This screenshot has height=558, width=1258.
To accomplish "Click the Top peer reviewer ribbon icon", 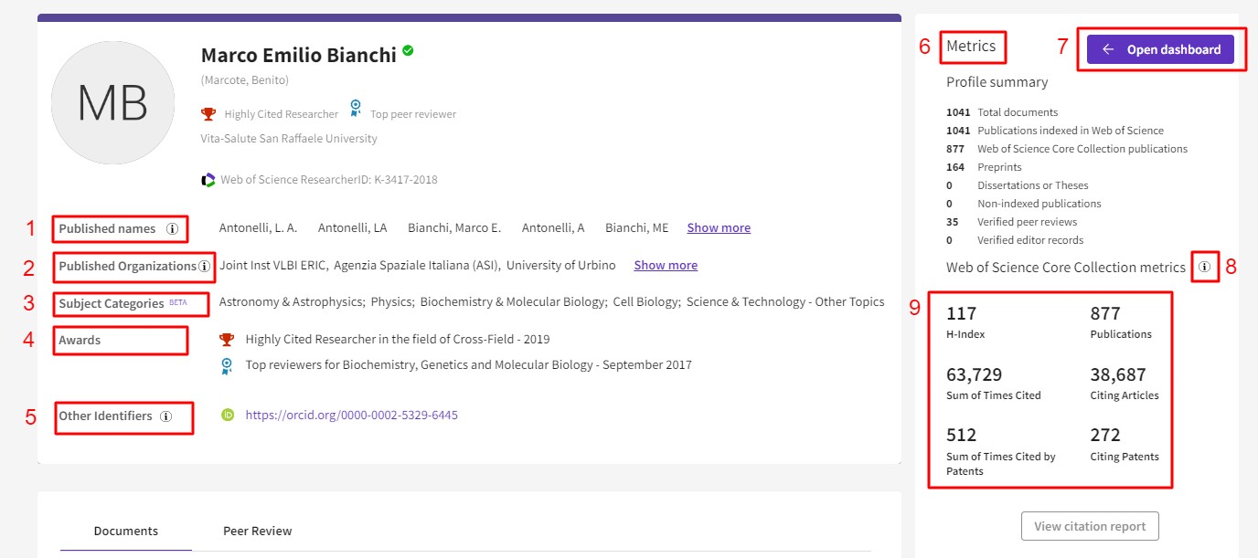I will (356, 109).
